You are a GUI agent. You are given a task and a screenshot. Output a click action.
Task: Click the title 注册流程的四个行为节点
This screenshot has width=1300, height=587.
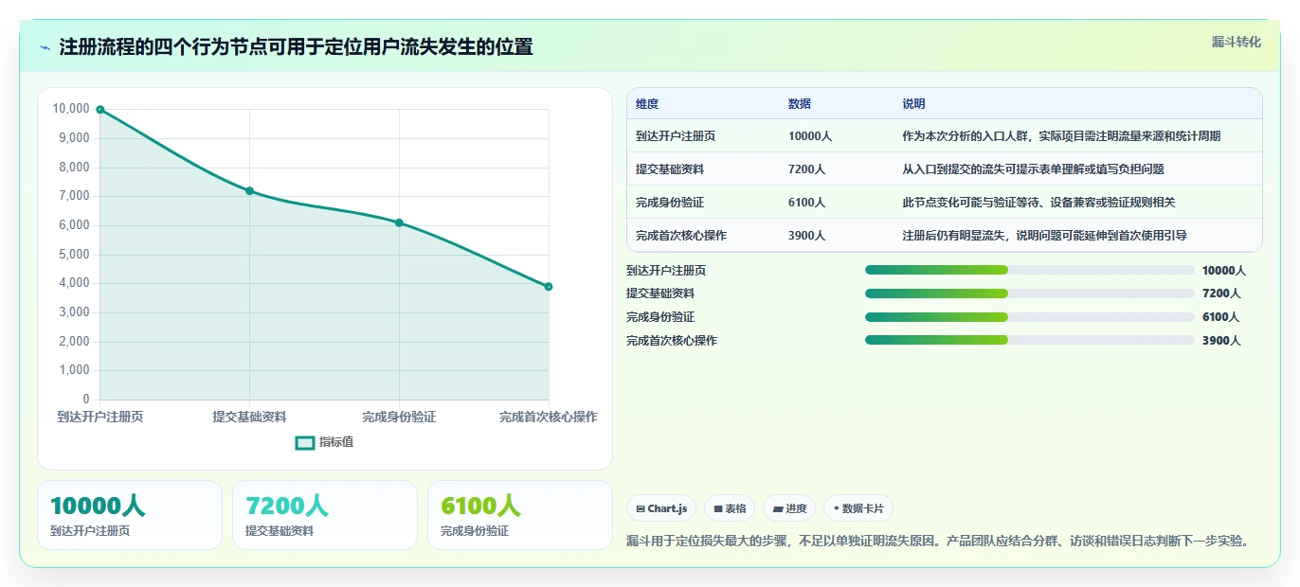pos(296,47)
